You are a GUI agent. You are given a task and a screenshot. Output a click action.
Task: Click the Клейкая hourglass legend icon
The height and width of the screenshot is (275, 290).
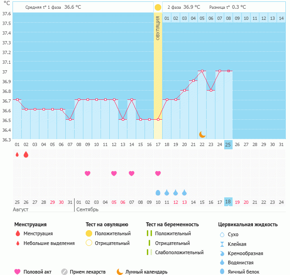click(x=222, y=244)
